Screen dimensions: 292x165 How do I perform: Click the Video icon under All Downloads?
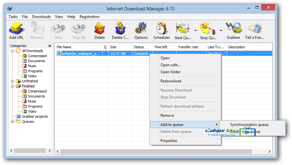(25, 76)
